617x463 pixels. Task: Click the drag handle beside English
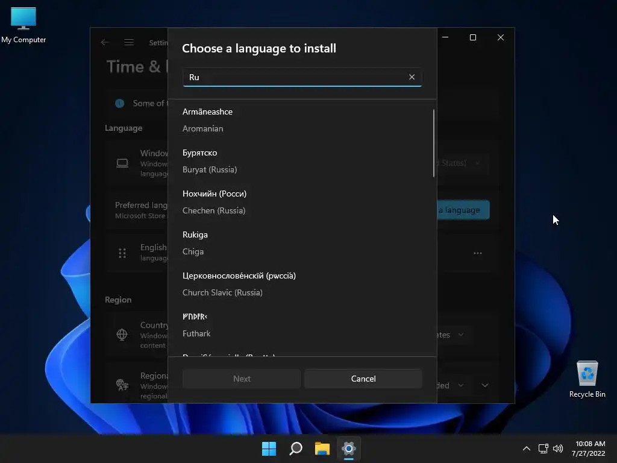[x=122, y=253]
